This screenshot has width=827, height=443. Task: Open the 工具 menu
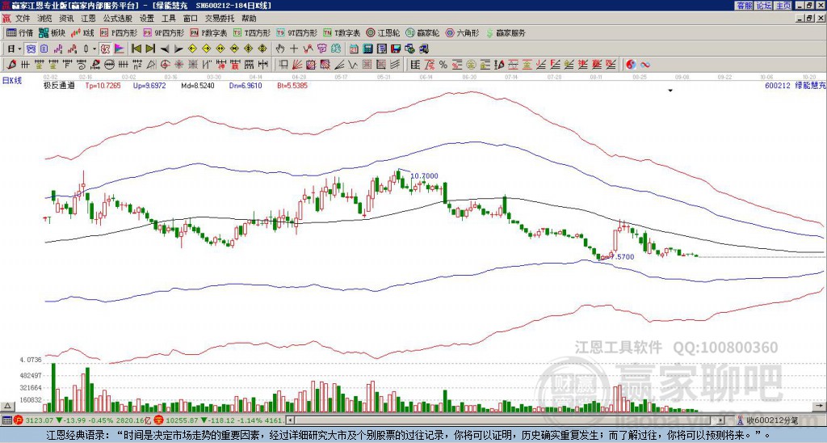tap(168, 19)
